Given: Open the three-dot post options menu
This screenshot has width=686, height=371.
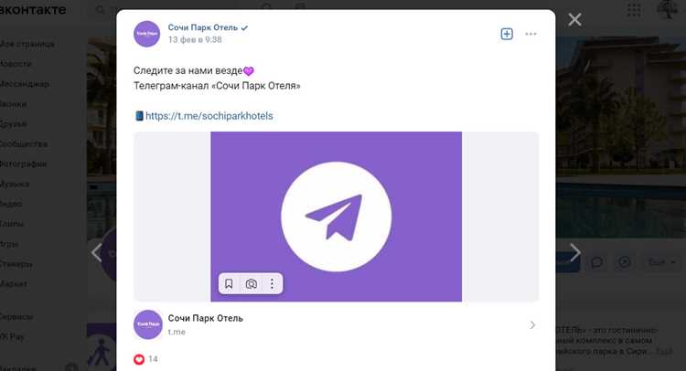Looking at the screenshot, I should click(x=531, y=34).
